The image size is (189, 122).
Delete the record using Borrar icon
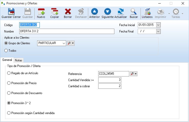point(68,12)
